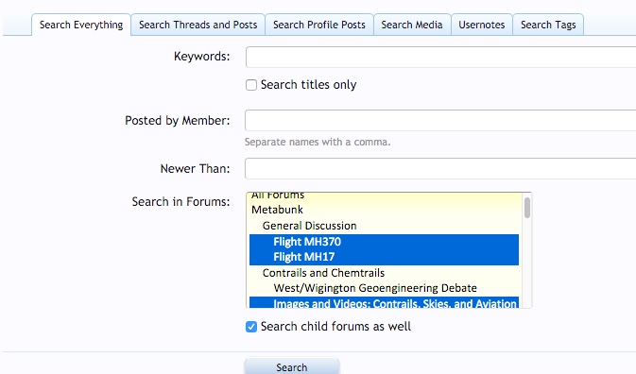Select Images and Videos: Contrails, Skies entry

click(384, 303)
